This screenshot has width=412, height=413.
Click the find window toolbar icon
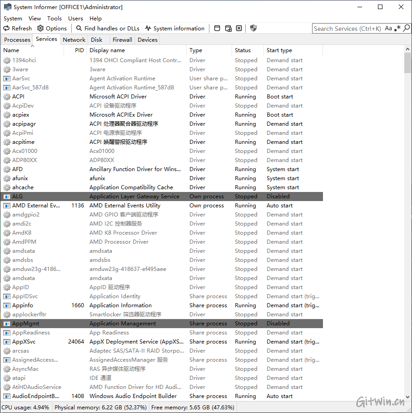[x=217, y=28]
